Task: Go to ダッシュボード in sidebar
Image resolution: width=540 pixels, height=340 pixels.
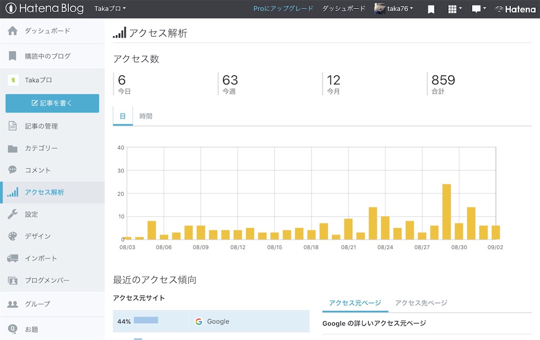Action: [47, 31]
